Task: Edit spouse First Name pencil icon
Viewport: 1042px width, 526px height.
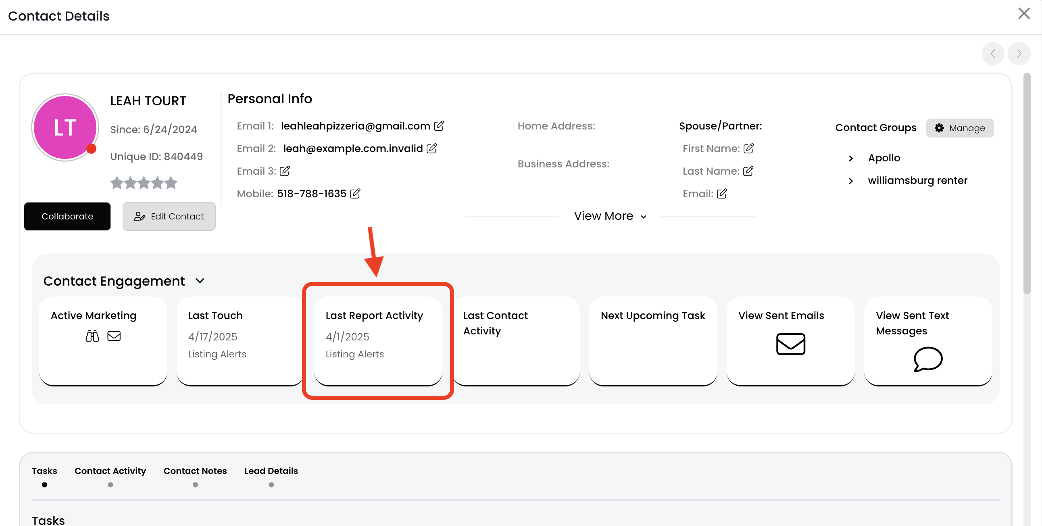Action: click(748, 148)
